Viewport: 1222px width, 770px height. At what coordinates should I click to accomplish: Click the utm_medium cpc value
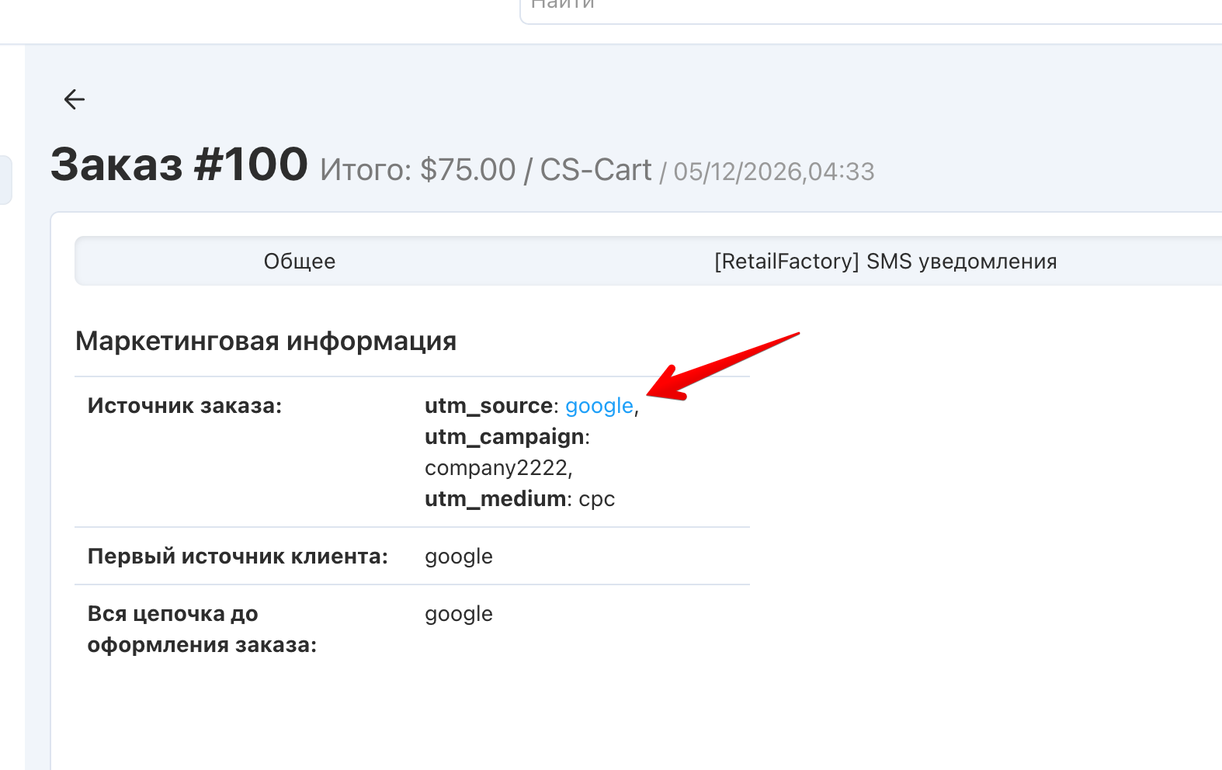[597, 499]
